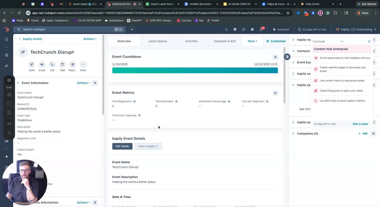380x207 pixels.
Task: Open the More tabs dropdown
Action: click(252, 41)
